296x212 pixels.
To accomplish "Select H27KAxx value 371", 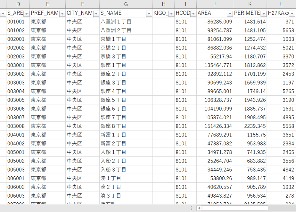I will click(281, 22).
